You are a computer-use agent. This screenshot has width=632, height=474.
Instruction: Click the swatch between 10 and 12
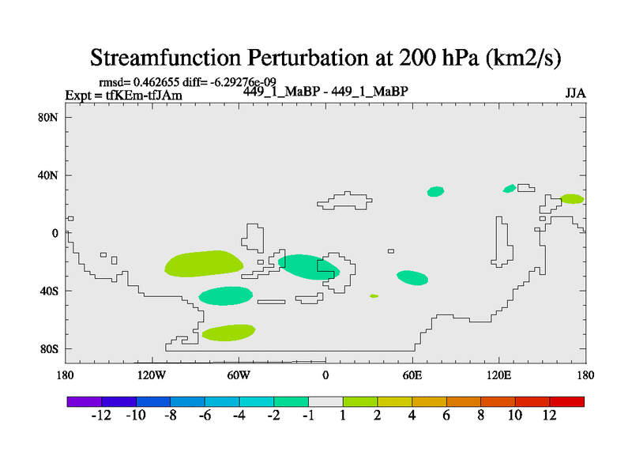(532, 401)
